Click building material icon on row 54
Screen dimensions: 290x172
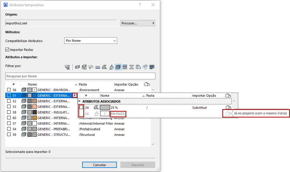(x=24, y=129)
